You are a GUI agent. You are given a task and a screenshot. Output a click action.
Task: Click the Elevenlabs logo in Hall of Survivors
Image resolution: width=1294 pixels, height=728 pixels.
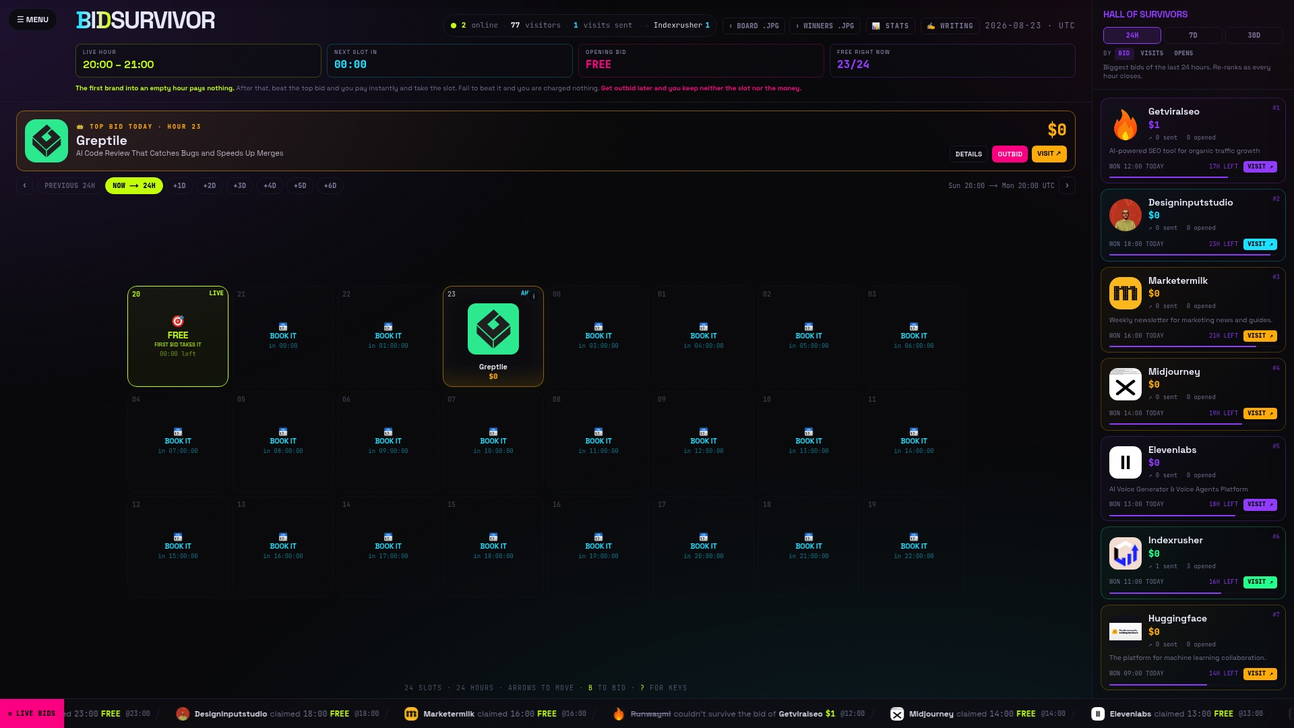(x=1126, y=462)
